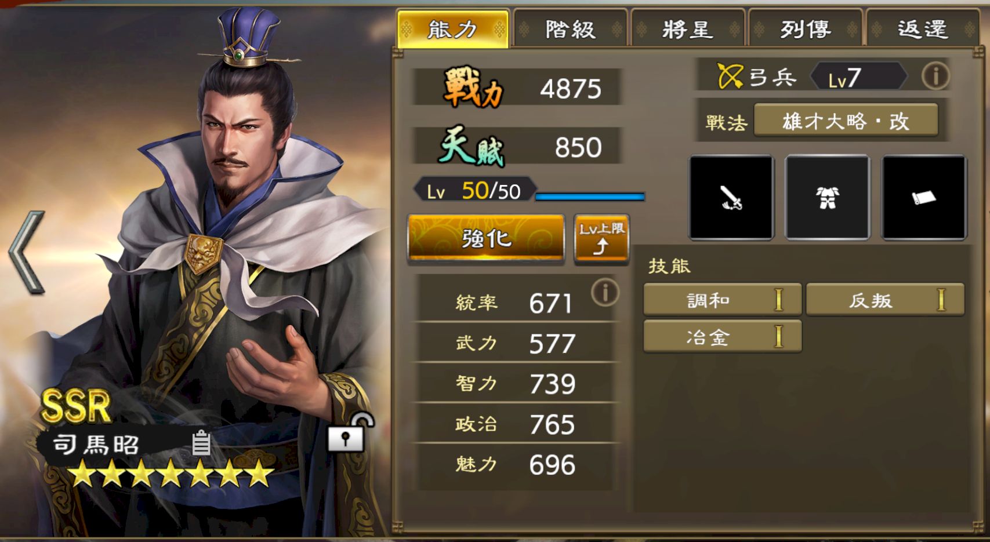Open the 列傳 biography tab

pyautogui.click(x=805, y=28)
